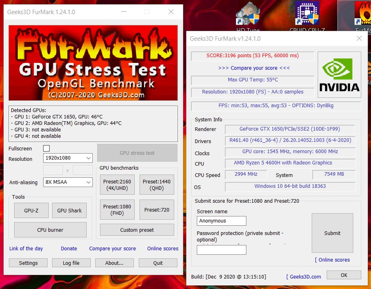Click the Build: [Dec 9 2020 text
Screen dimensions: 371x289
pyautogui.click(x=229, y=277)
